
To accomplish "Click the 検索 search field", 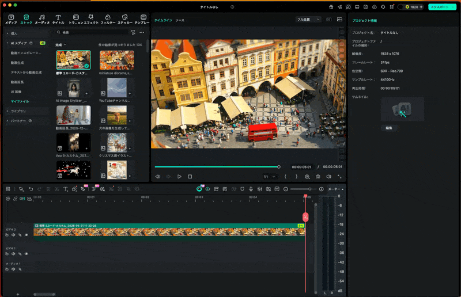I will pos(92,32).
